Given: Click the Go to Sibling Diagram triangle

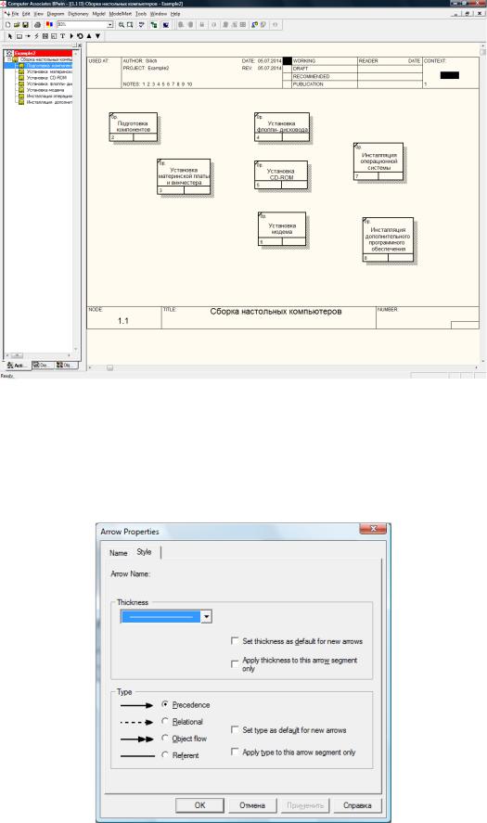Looking at the screenshot, I should coord(71,36).
